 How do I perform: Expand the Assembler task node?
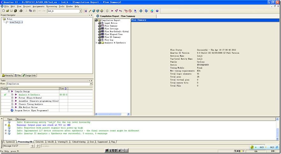12,101
